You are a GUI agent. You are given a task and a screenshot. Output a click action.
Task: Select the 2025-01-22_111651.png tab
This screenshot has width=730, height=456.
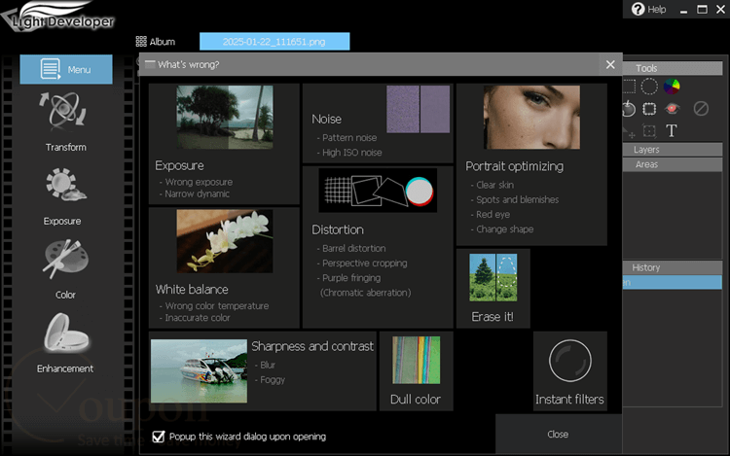274,42
